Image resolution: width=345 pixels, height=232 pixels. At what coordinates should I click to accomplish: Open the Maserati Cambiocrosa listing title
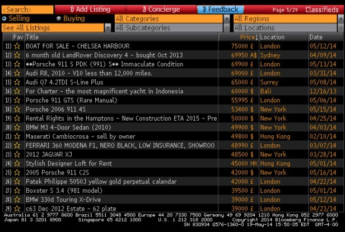tap(81, 136)
